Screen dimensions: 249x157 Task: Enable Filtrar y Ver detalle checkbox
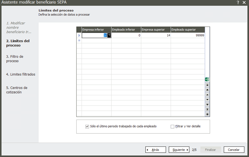pyautogui.click(x=173, y=126)
